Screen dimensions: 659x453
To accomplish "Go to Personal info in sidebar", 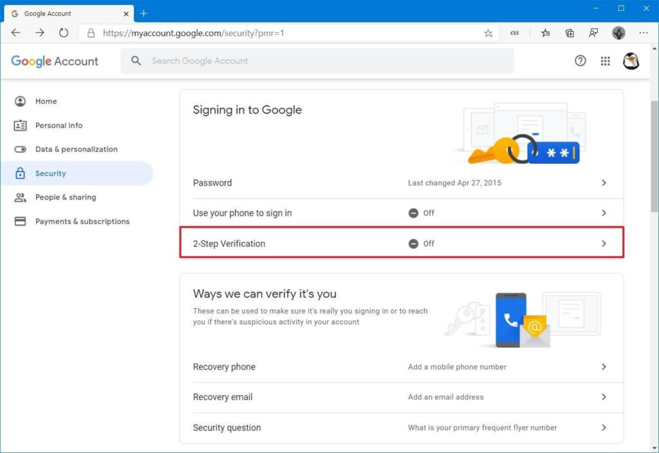I will [59, 126].
